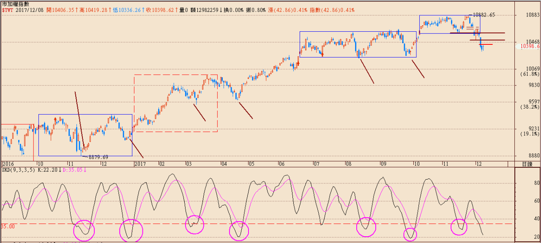Click the rightmost magenta circle on SKD
The image size is (541, 243).
point(459,227)
